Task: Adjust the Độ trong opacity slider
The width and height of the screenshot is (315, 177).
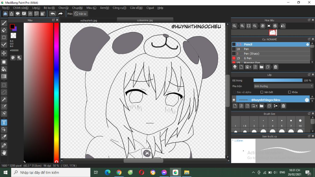Action: (278, 80)
